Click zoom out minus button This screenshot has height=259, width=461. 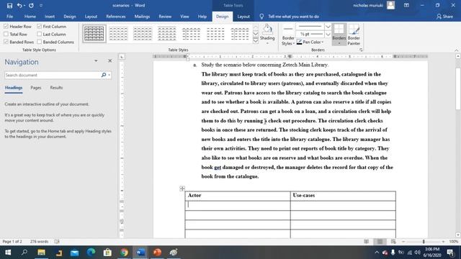(x=403, y=242)
